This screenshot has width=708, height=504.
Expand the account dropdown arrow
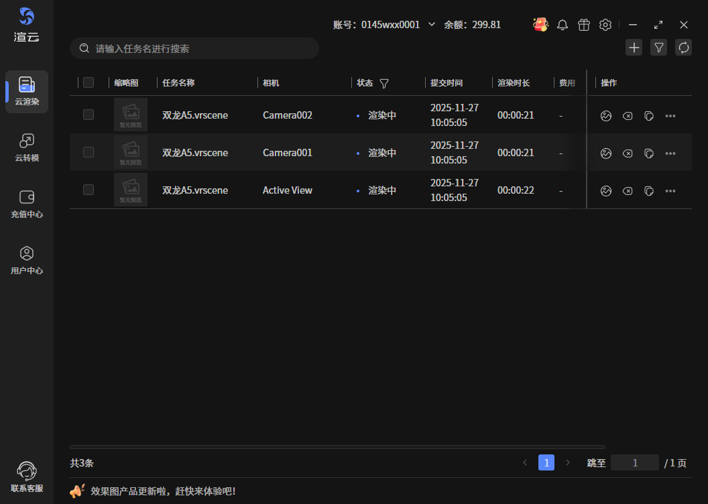432,25
